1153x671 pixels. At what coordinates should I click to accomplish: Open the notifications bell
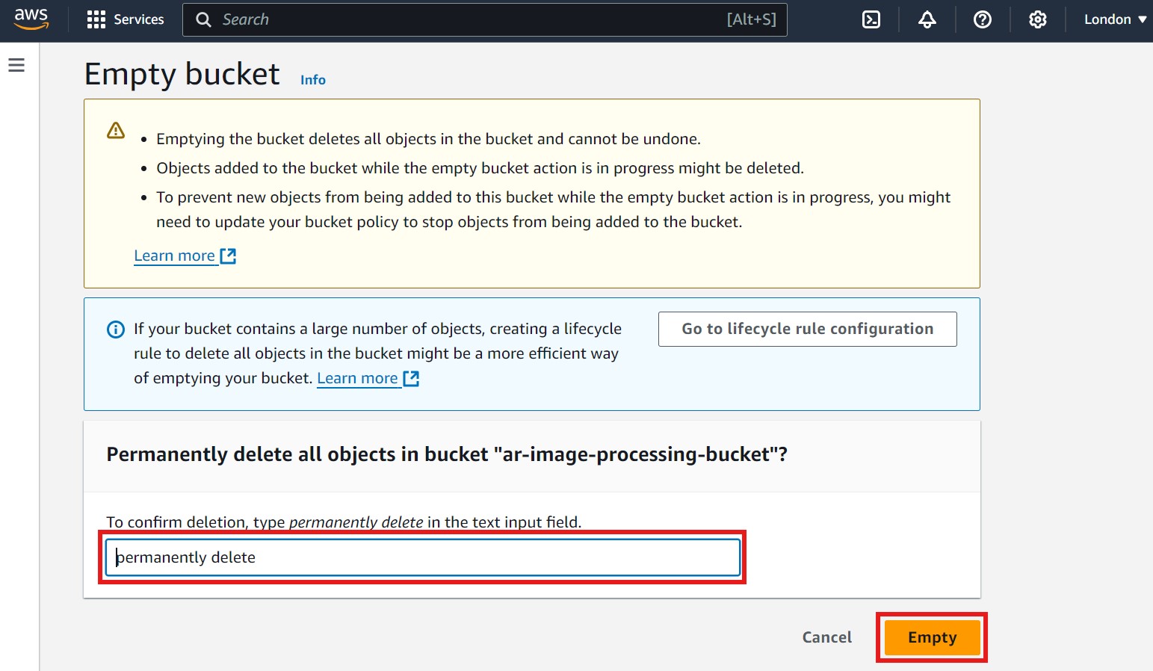927,20
